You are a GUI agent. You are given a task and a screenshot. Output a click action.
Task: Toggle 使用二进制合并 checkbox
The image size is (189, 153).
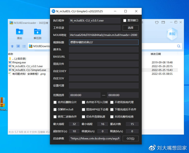[x=55, y=117]
